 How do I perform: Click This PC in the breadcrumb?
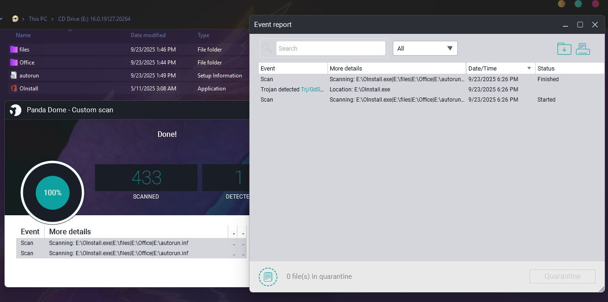[38, 19]
